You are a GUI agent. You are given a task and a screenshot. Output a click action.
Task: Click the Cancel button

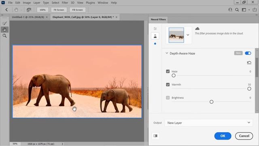tap(244, 136)
